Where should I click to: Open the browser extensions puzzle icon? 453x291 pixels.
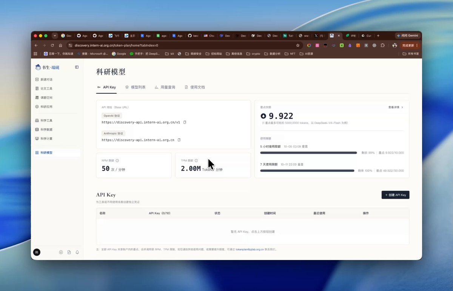coord(383,45)
